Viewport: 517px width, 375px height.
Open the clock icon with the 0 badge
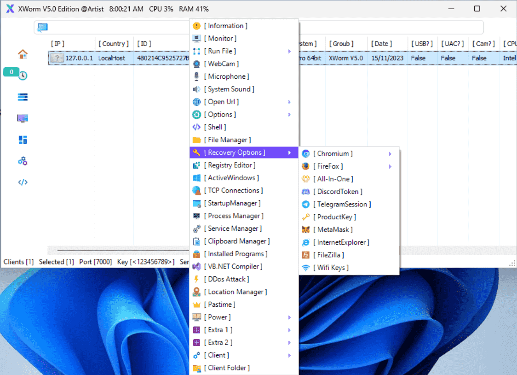[x=23, y=76]
